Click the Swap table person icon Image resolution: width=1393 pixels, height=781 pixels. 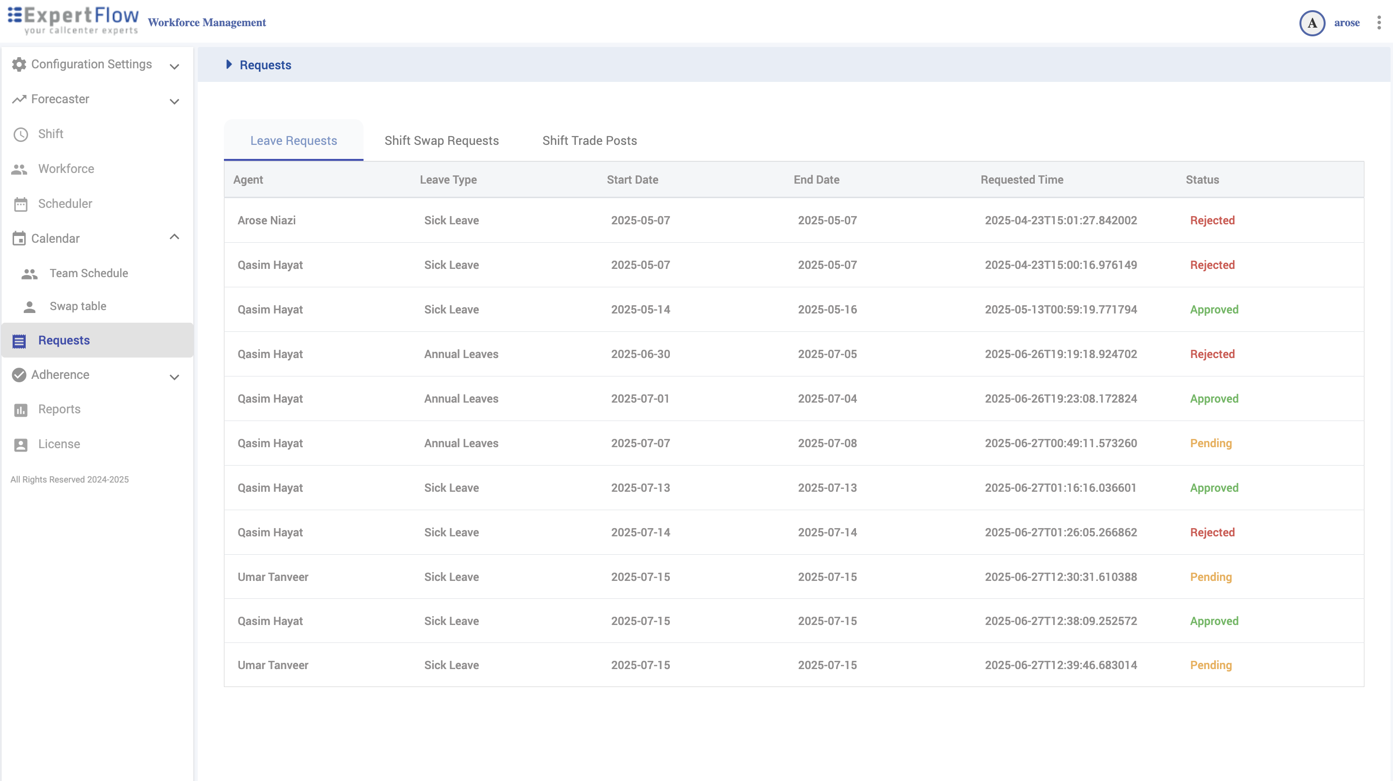click(30, 307)
